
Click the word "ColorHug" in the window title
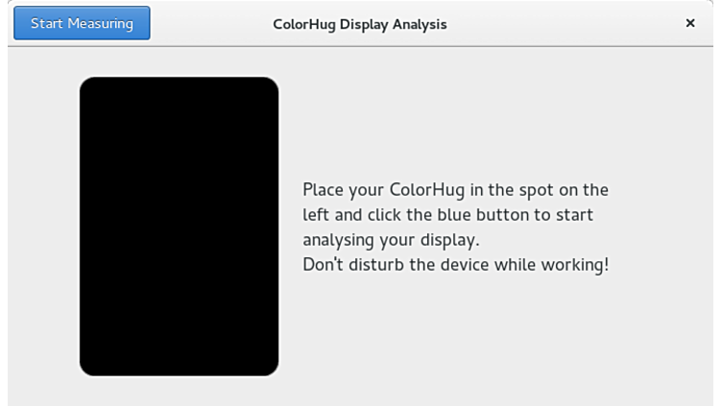(x=304, y=24)
